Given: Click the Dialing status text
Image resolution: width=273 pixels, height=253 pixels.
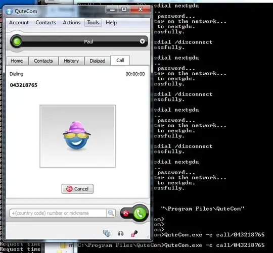Looking at the screenshot, I should tap(16, 74).
